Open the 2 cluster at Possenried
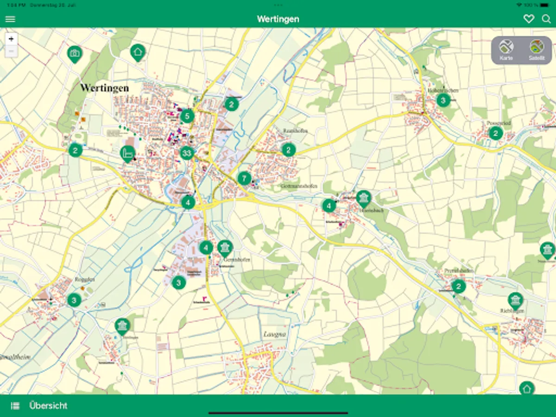The width and height of the screenshot is (556, 417). [x=496, y=133]
